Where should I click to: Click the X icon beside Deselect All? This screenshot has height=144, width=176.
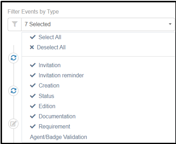click(32, 47)
